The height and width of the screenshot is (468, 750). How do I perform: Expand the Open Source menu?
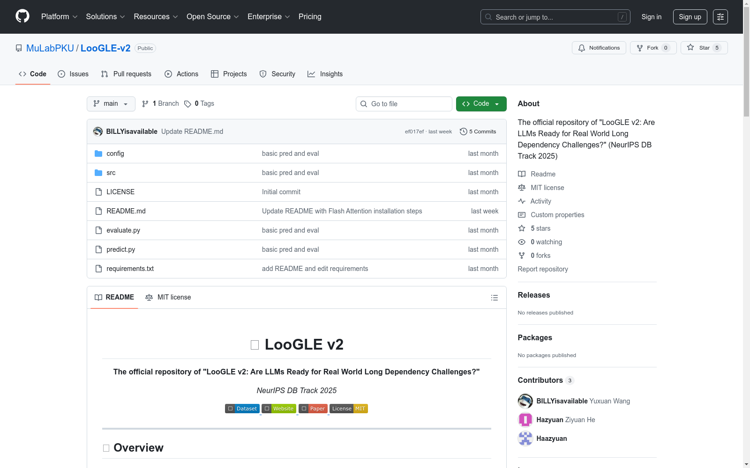click(x=213, y=17)
